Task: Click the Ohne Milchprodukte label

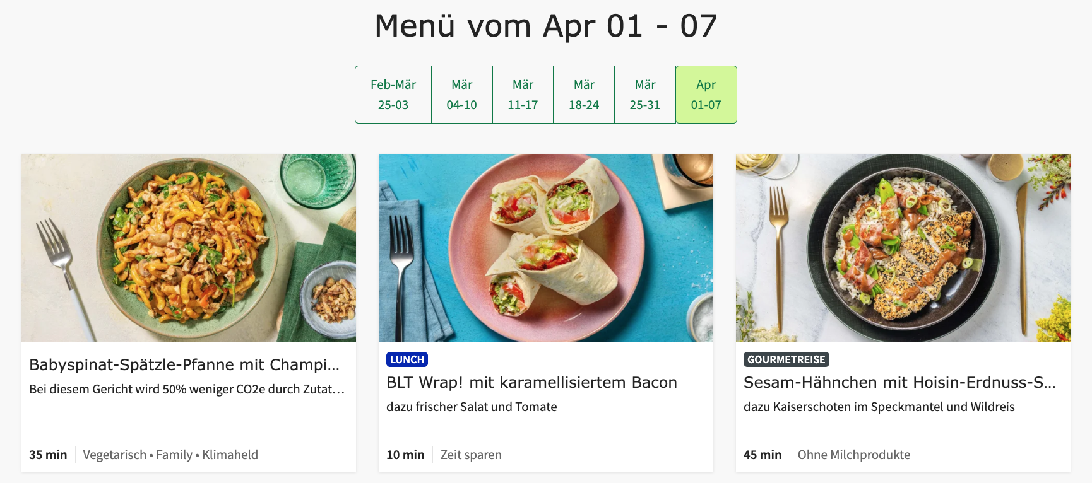Action: point(853,454)
